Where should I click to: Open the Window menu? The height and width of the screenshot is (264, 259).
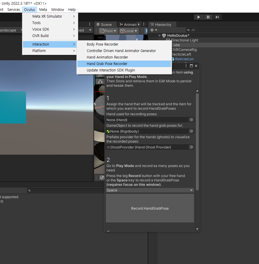58,10
